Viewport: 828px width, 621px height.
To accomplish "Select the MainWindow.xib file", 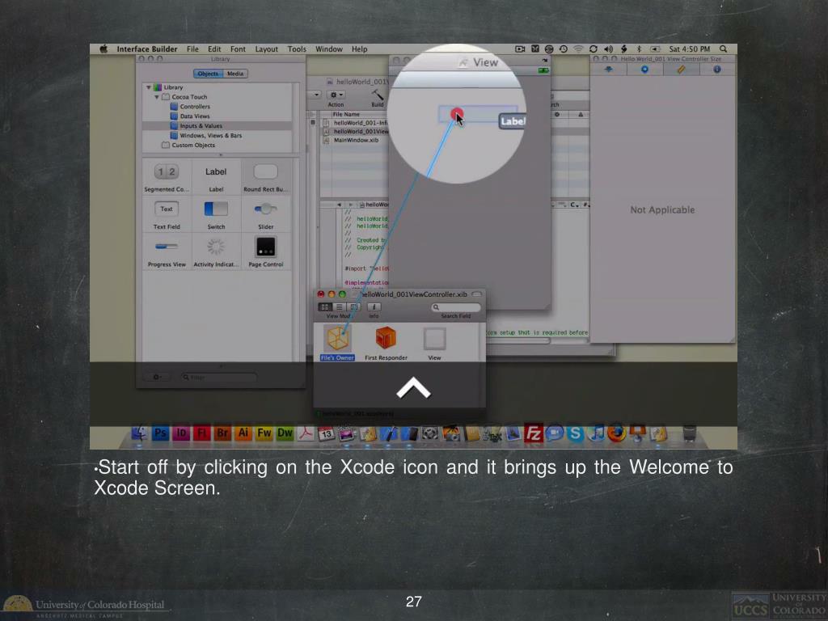I will coord(354,141).
